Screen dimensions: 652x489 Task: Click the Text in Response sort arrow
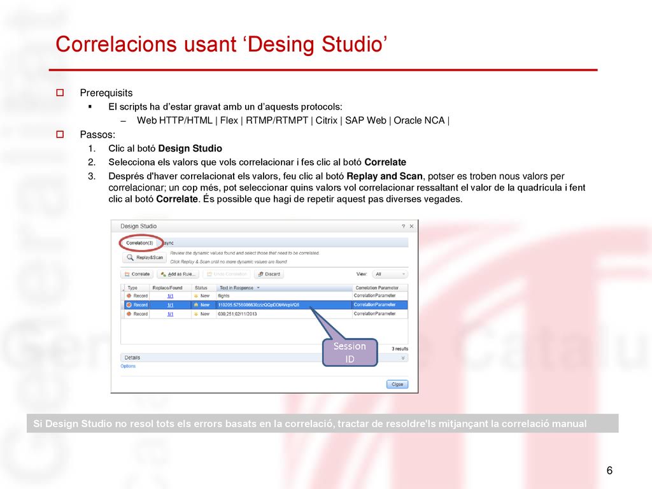pyautogui.click(x=259, y=288)
